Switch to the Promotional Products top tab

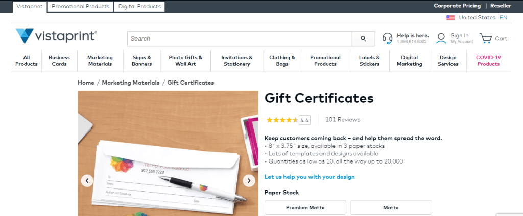(80, 6)
